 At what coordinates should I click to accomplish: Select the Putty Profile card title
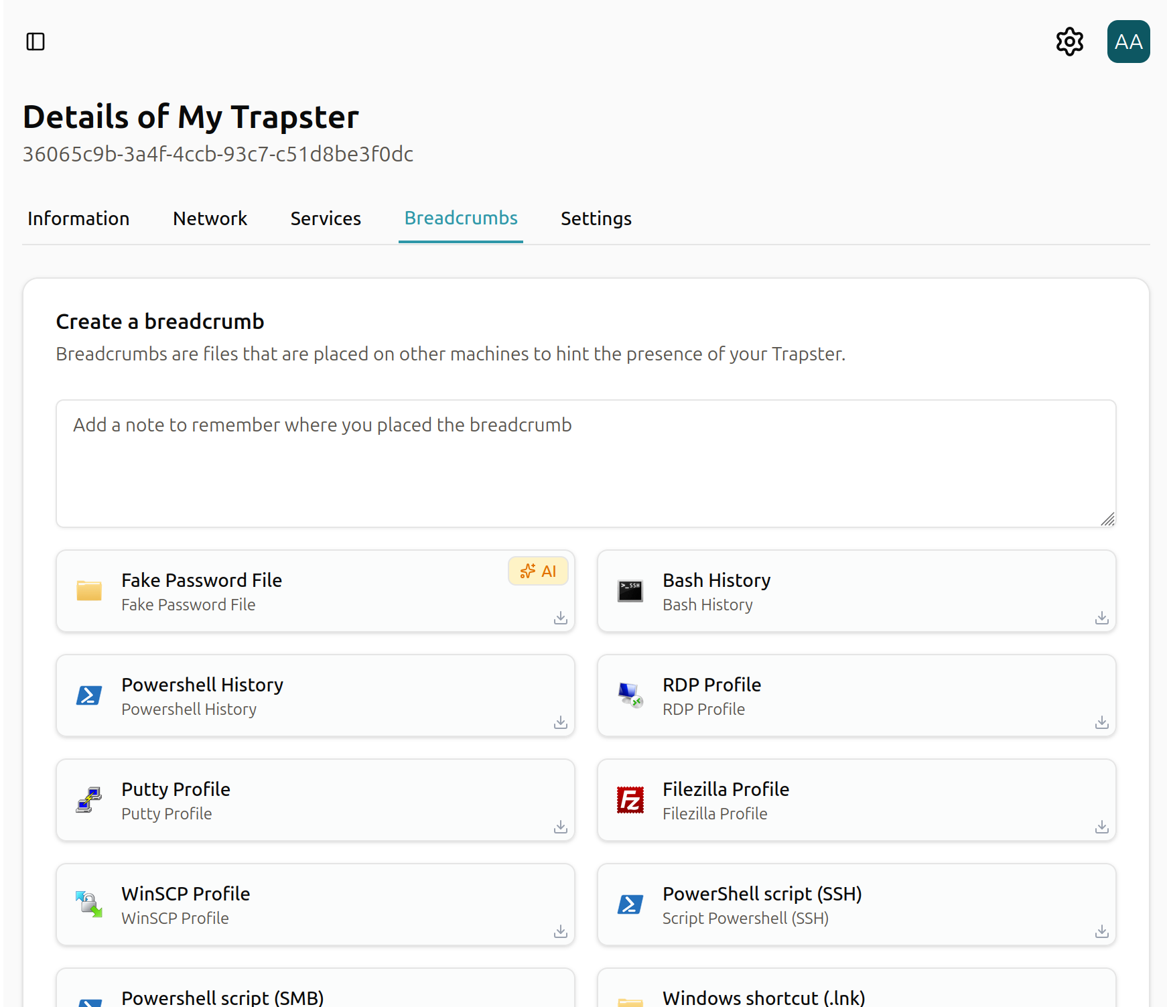(176, 789)
